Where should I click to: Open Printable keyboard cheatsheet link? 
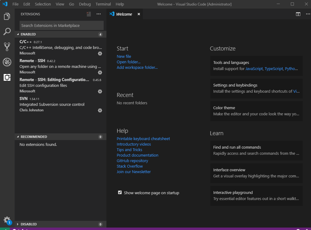(x=143, y=139)
